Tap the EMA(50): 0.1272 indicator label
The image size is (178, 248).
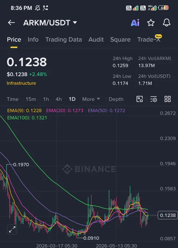tap(107, 111)
